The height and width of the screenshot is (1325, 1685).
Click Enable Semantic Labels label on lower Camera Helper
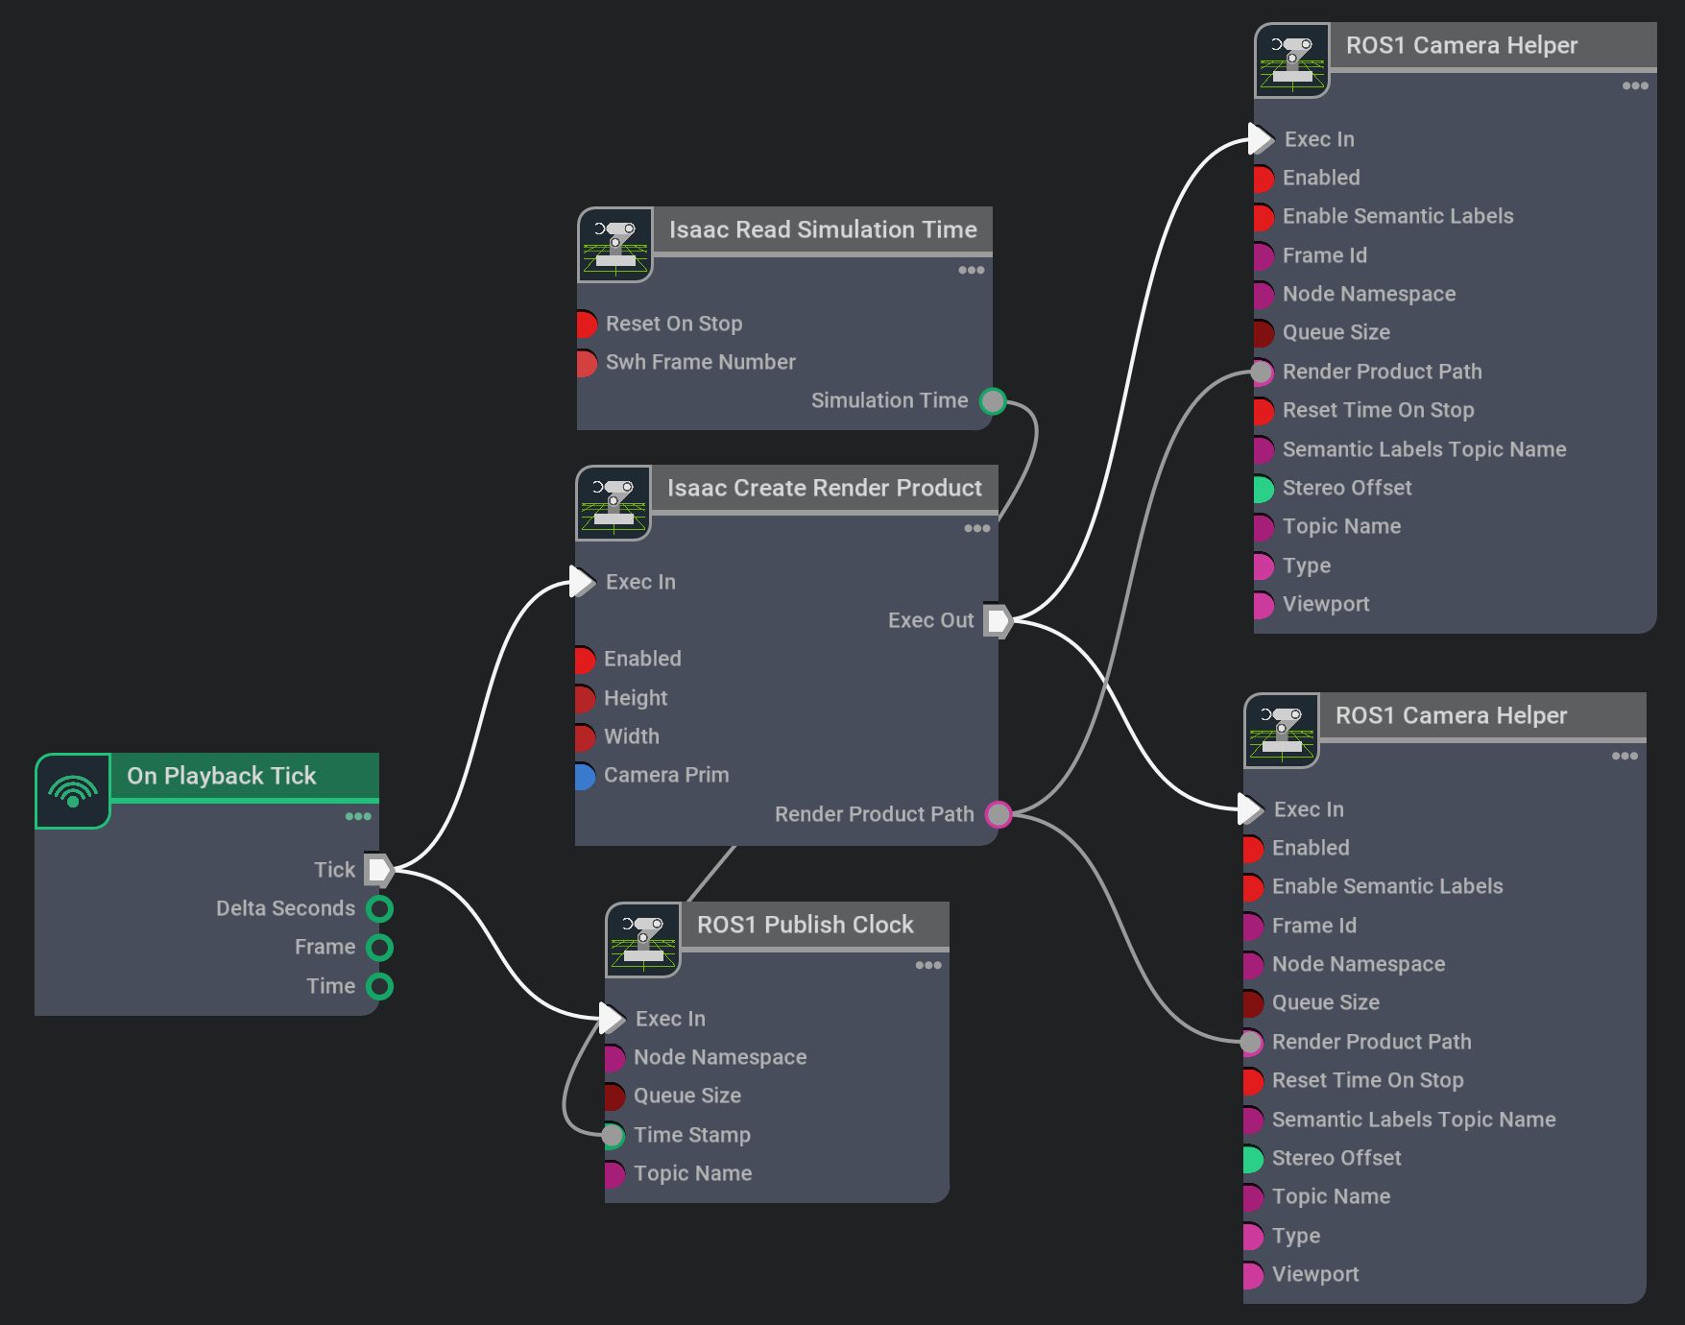pyautogui.click(x=1387, y=886)
